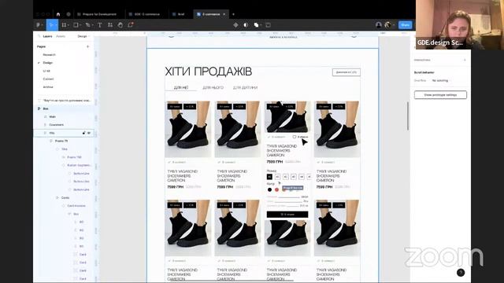The width and height of the screenshot is (504, 283).
Task: Open the Research page
Action: pos(49,55)
